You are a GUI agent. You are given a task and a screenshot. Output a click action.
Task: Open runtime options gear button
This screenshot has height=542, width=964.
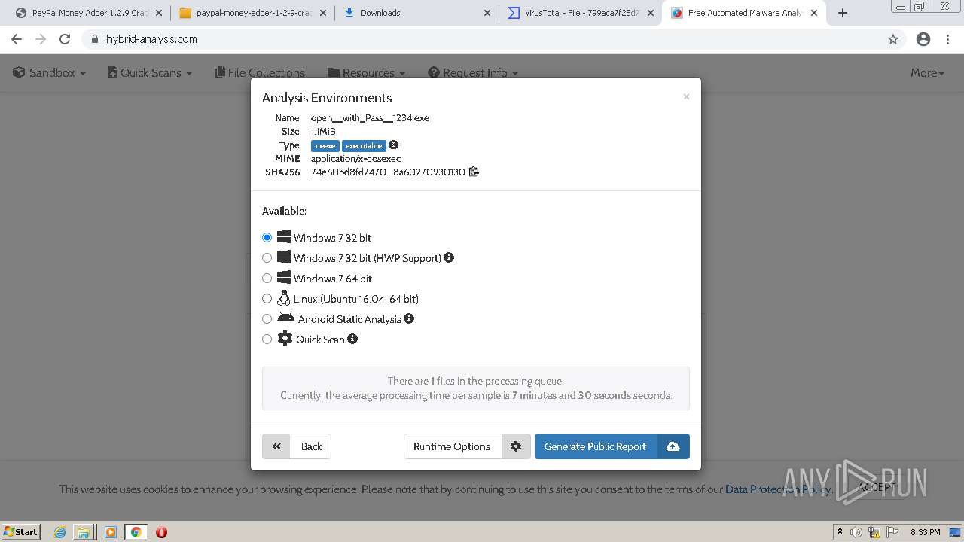516,446
